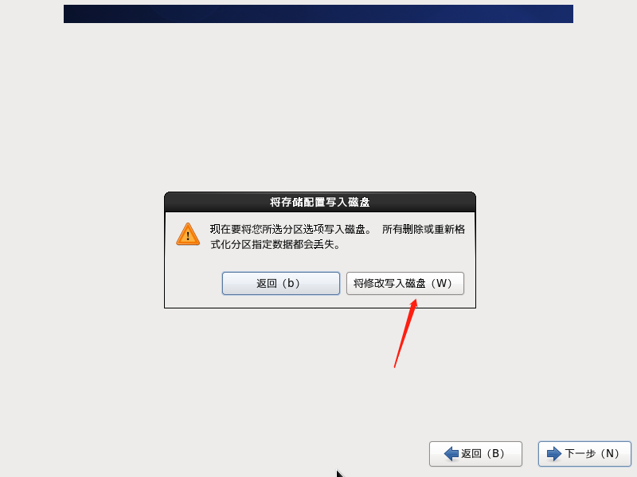
Task: Click the text 所有删除或重新格
Action: click(424, 230)
